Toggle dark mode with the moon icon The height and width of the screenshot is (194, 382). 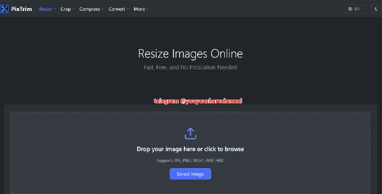pyautogui.click(x=376, y=9)
